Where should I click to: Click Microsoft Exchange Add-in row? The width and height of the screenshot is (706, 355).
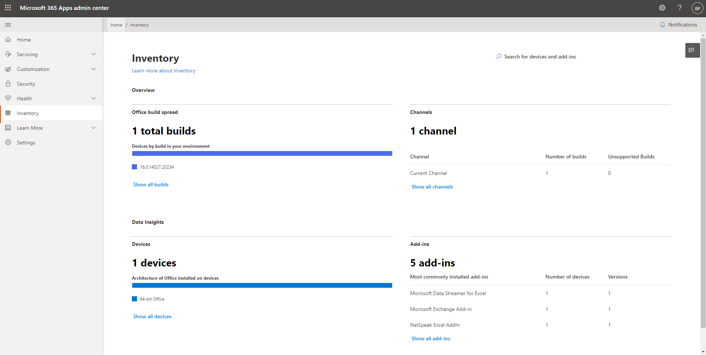[x=540, y=309]
